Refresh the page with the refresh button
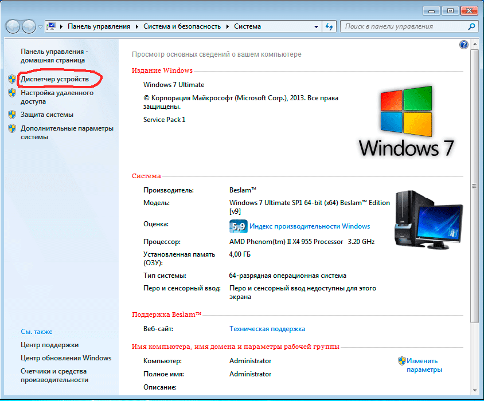484x401 pixels. (329, 27)
